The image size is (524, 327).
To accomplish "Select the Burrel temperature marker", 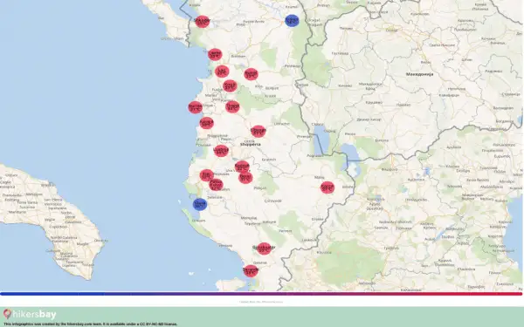I will pos(251,74).
